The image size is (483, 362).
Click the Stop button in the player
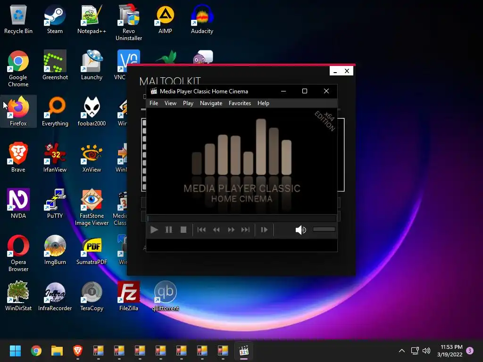[x=183, y=230]
